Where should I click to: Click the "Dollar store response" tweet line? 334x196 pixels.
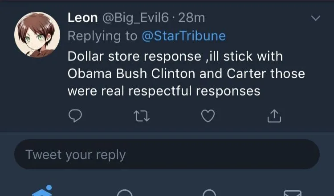(134, 56)
